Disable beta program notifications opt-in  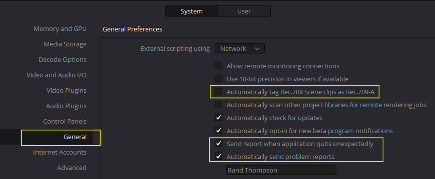point(219,131)
